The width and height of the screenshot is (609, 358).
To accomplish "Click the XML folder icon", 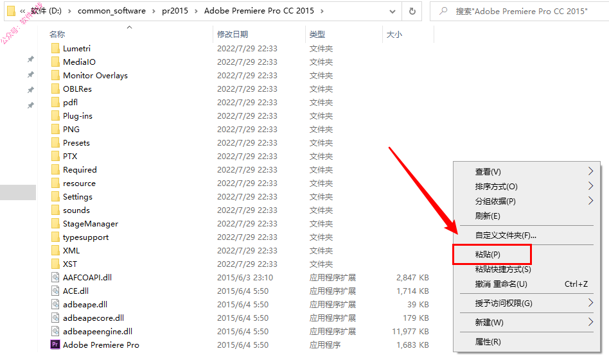I will click(55, 251).
